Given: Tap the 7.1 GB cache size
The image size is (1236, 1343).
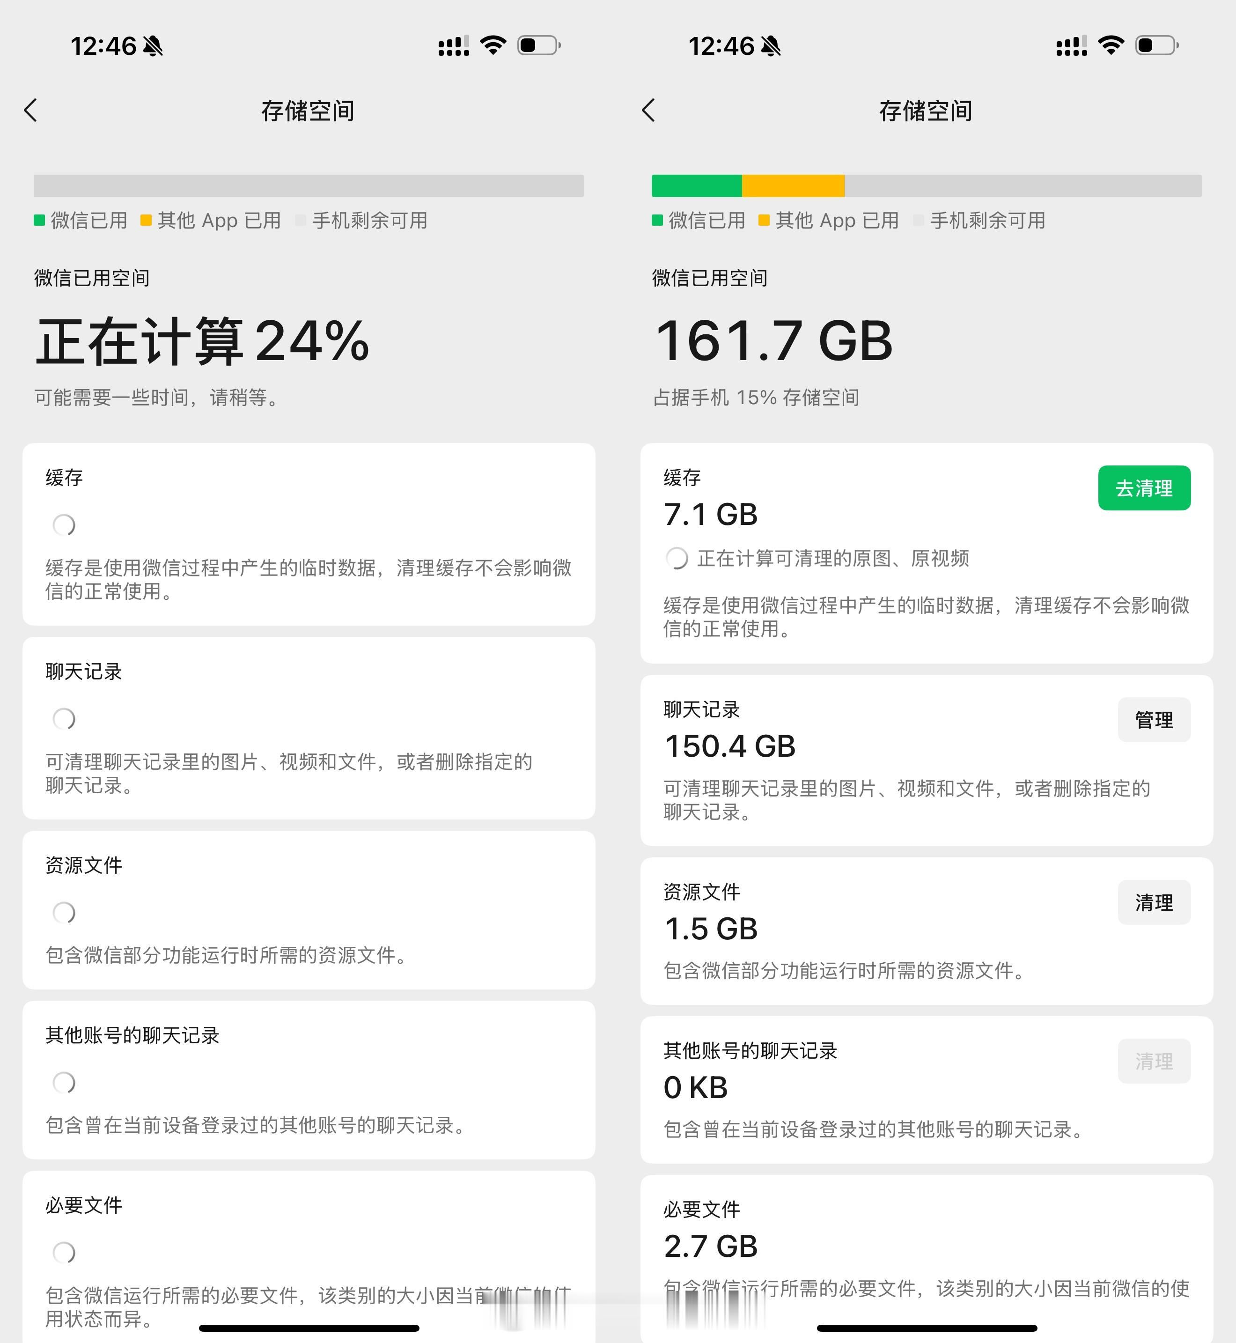Looking at the screenshot, I should coord(711,514).
